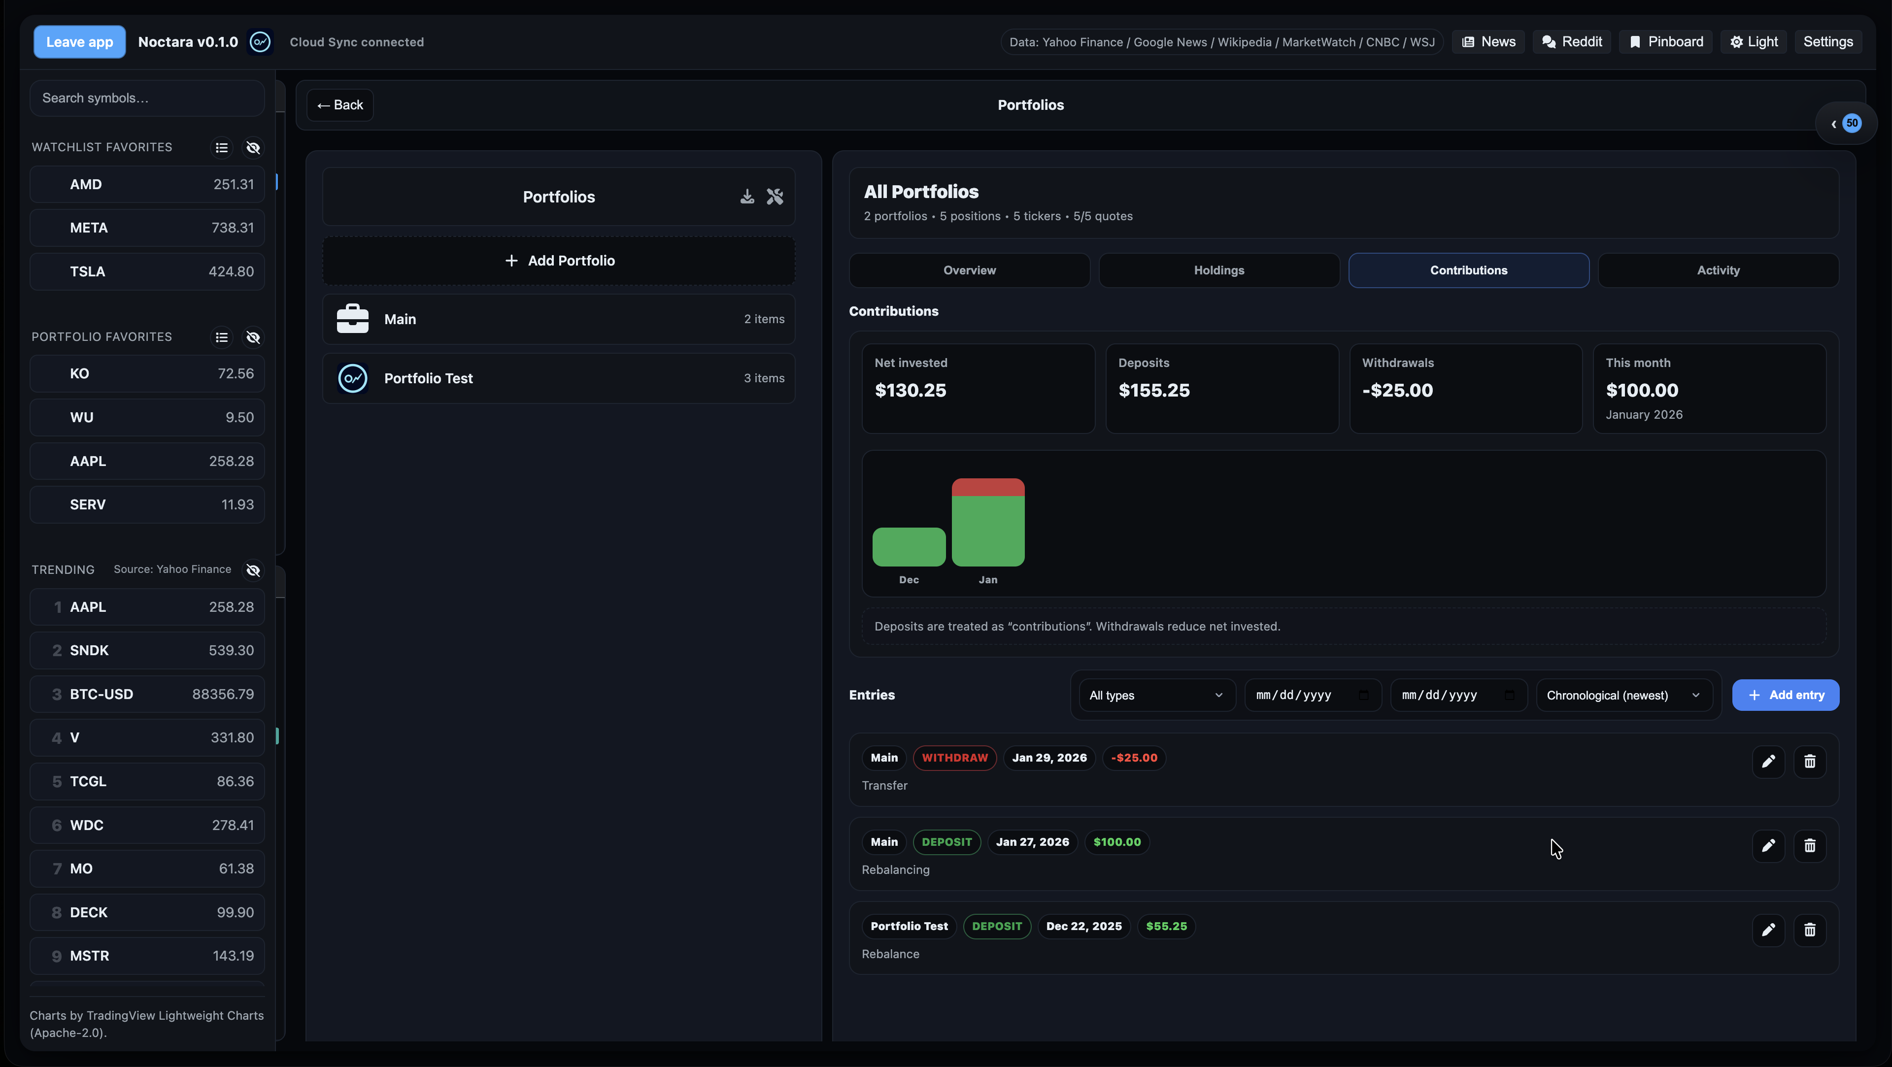
Task: Delete the Portfolio Test deposit with the trash icon
Action: coord(1810,930)
